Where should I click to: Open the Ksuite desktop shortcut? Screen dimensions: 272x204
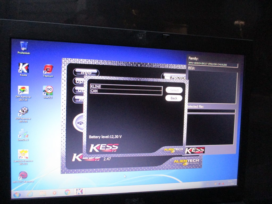23,69
